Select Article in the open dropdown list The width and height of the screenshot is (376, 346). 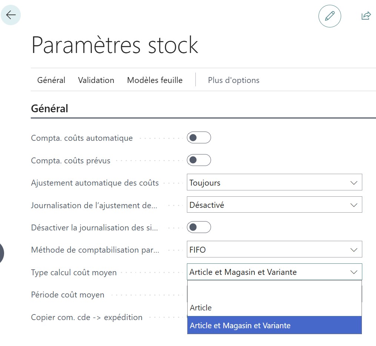(201, 307)
